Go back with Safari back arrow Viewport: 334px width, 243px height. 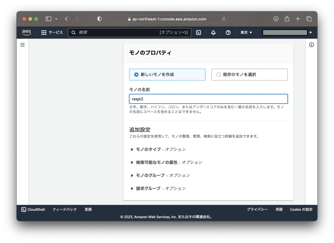[x=66, y=19]
